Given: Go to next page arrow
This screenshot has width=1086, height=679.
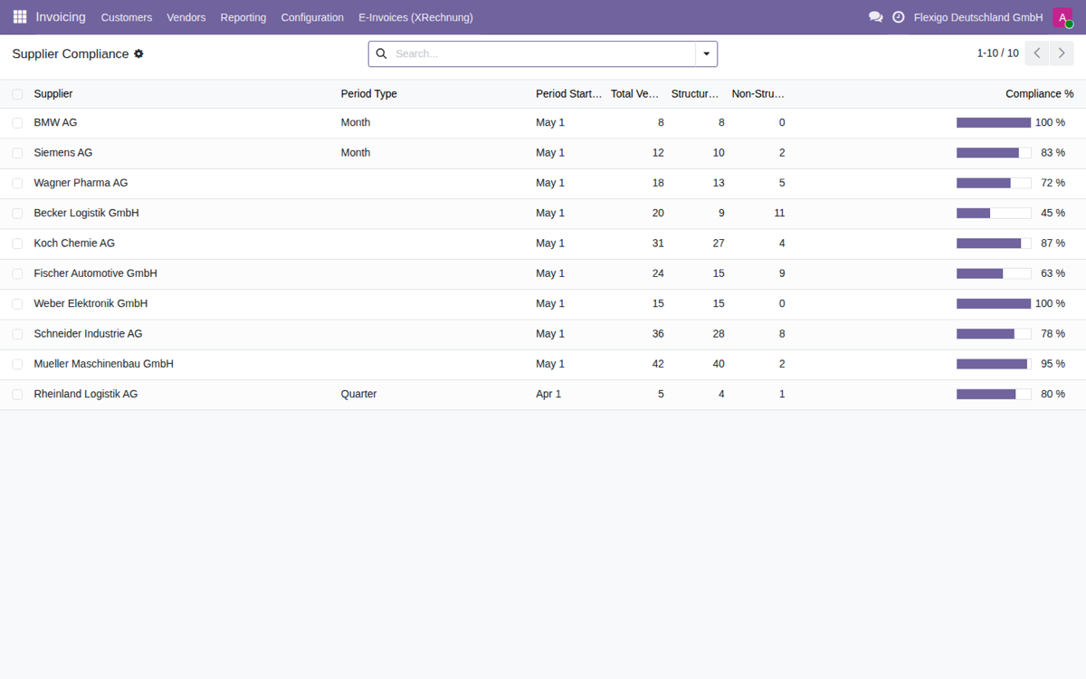Looking at the screenshot, I should coord(1062,53).
